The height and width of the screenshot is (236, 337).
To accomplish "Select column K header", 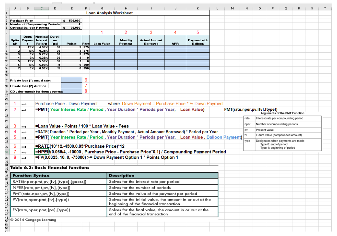I will (198, 8).
